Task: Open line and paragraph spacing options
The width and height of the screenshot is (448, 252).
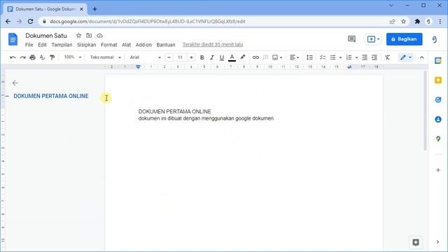Action: point(309,57)
